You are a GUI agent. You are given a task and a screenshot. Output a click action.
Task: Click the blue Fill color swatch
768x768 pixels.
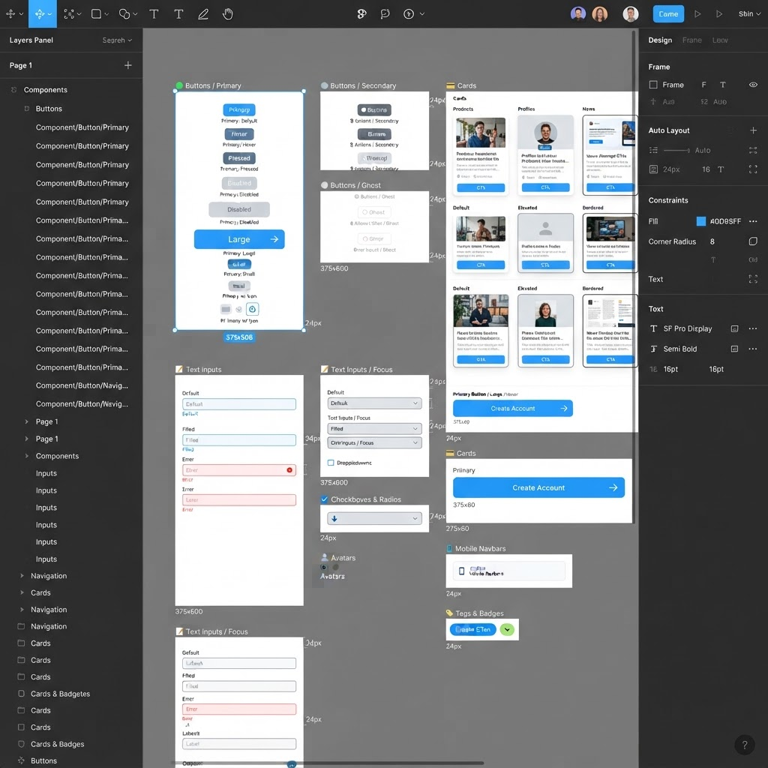pyautogui.click(x=701, y=221)
